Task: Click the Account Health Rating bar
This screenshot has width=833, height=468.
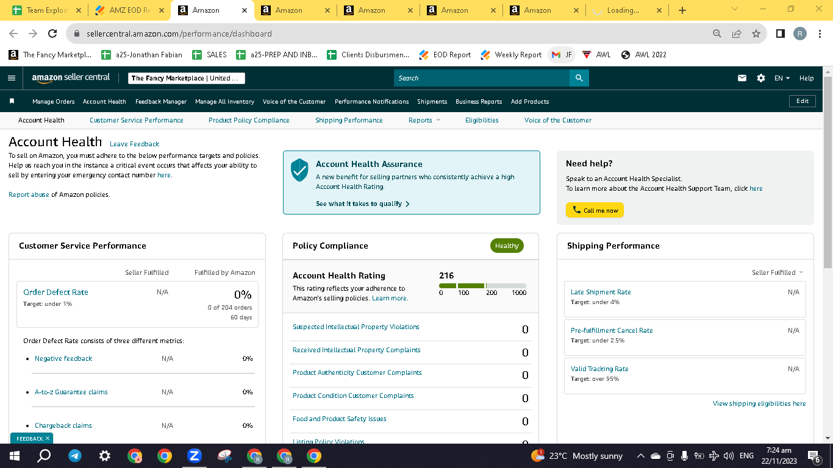Action: [x=482, y=286]
